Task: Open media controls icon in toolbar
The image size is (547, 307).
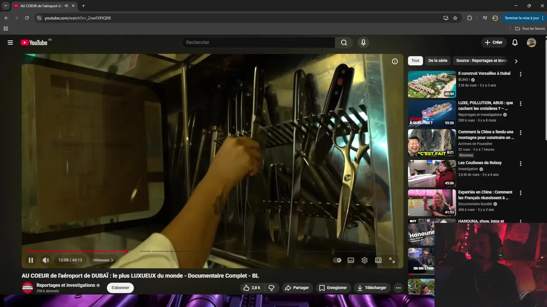Action: [485, 18]
